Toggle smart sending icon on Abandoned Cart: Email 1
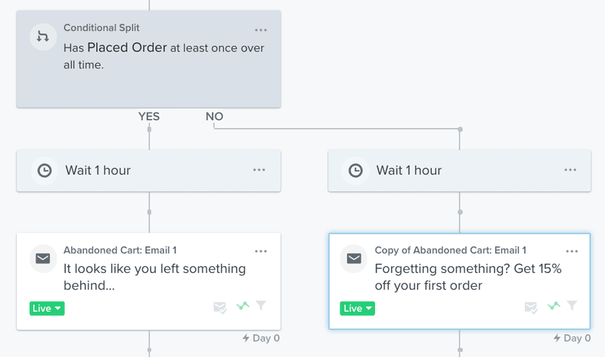The width and height of the screenshot is (605, 357). click(220, 308)
